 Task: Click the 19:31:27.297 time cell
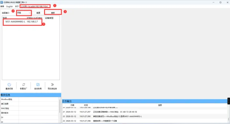[85, 112]
